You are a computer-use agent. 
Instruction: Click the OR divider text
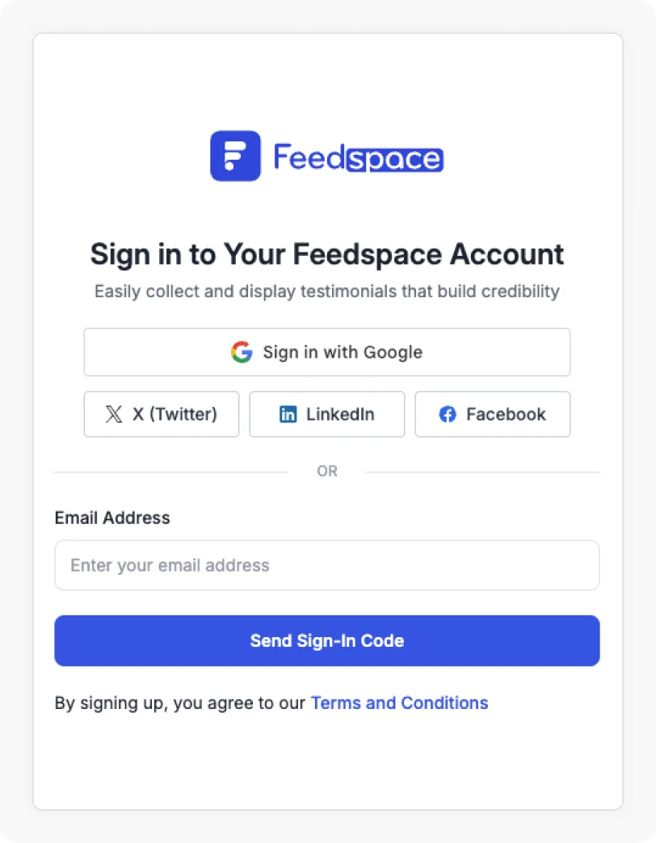[326, 471]
